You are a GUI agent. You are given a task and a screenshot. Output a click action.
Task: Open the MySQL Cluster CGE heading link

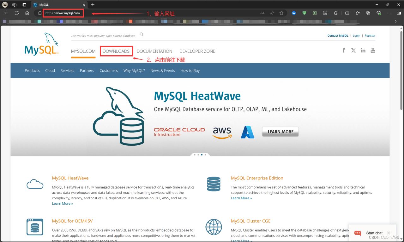pyautogui.click(x=251, y=221)
